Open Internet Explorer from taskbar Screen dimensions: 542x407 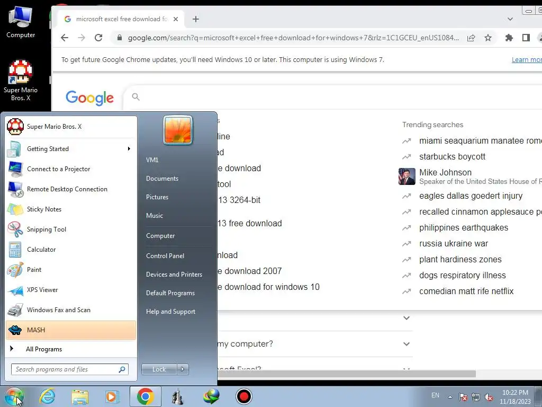[x=47, y=396]
